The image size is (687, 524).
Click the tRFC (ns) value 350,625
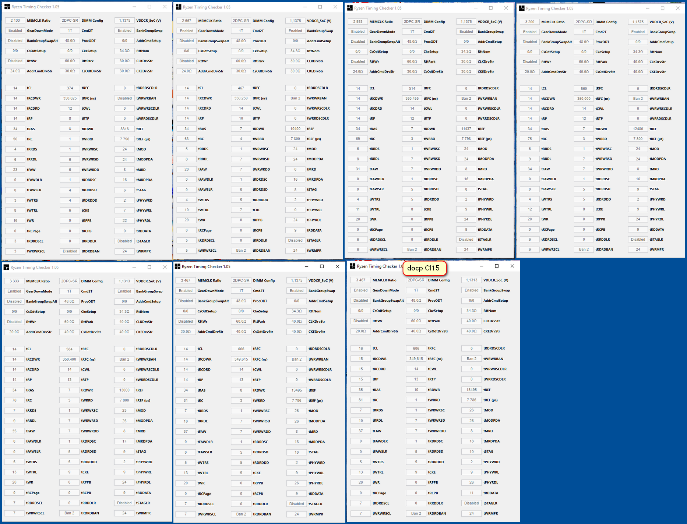point(70,99)
